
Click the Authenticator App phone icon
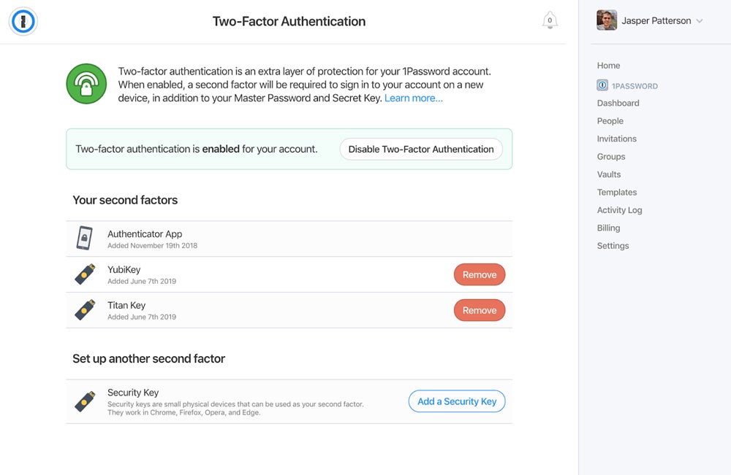[x=86, y=239]
